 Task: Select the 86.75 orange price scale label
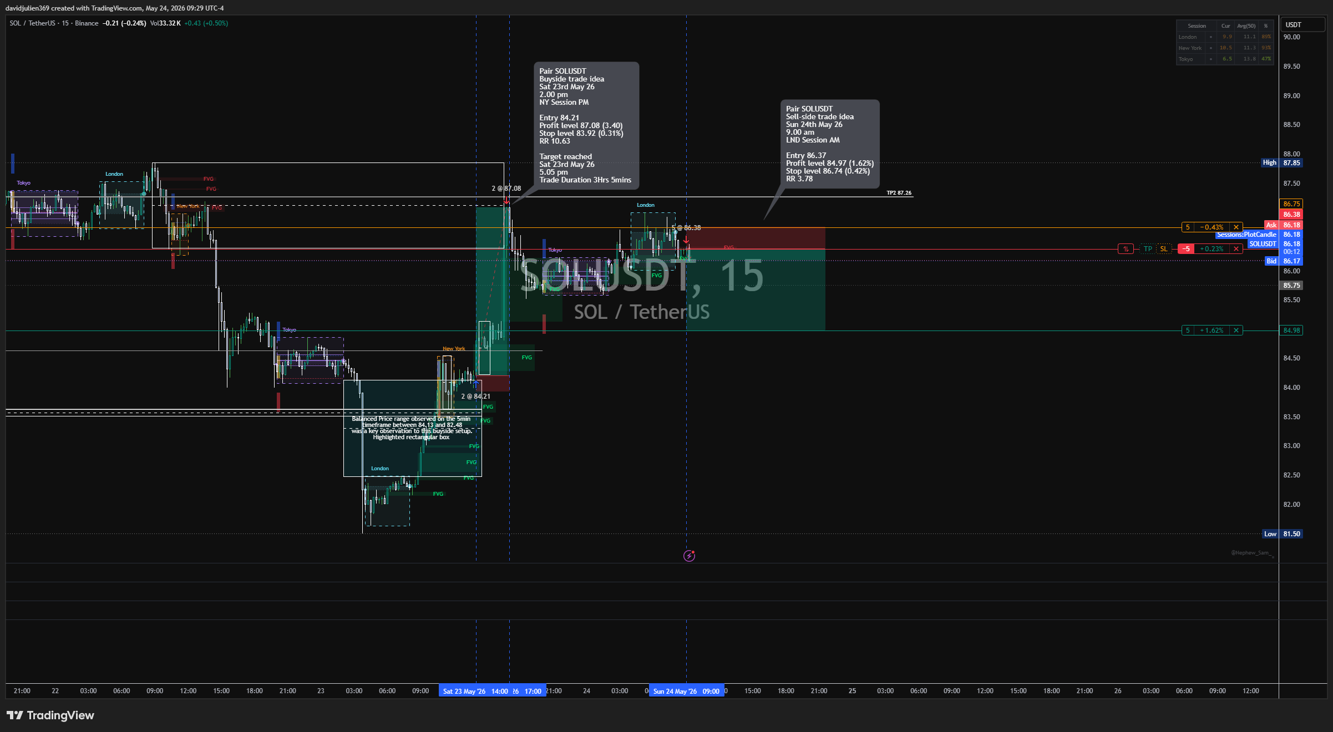(1291, 204)
